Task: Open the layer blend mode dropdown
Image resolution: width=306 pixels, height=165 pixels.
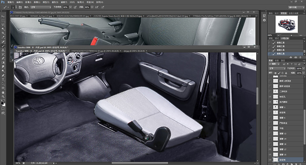Action: [x=277, y=68]
